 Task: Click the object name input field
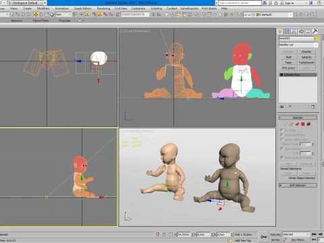coord(296,38)
